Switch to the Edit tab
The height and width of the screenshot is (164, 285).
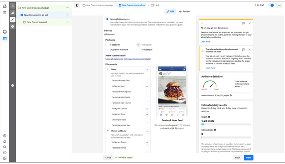[170, 11]
